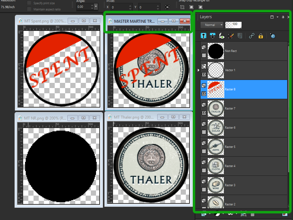Click the move layer down icon
The image size is (293, 220).
(x=213, y=36)
